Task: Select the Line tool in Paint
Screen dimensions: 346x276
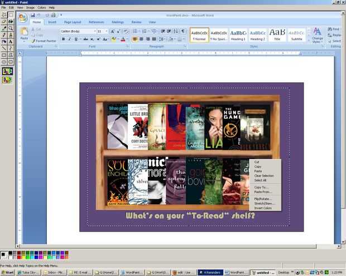Action: (4, 48)
